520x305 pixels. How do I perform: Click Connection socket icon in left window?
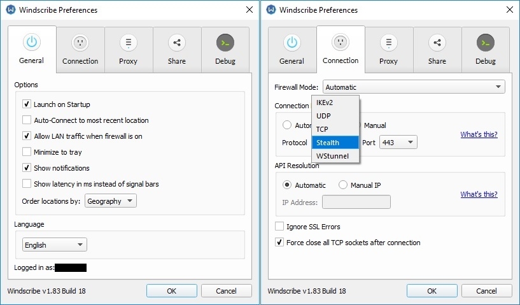[80, 43]
